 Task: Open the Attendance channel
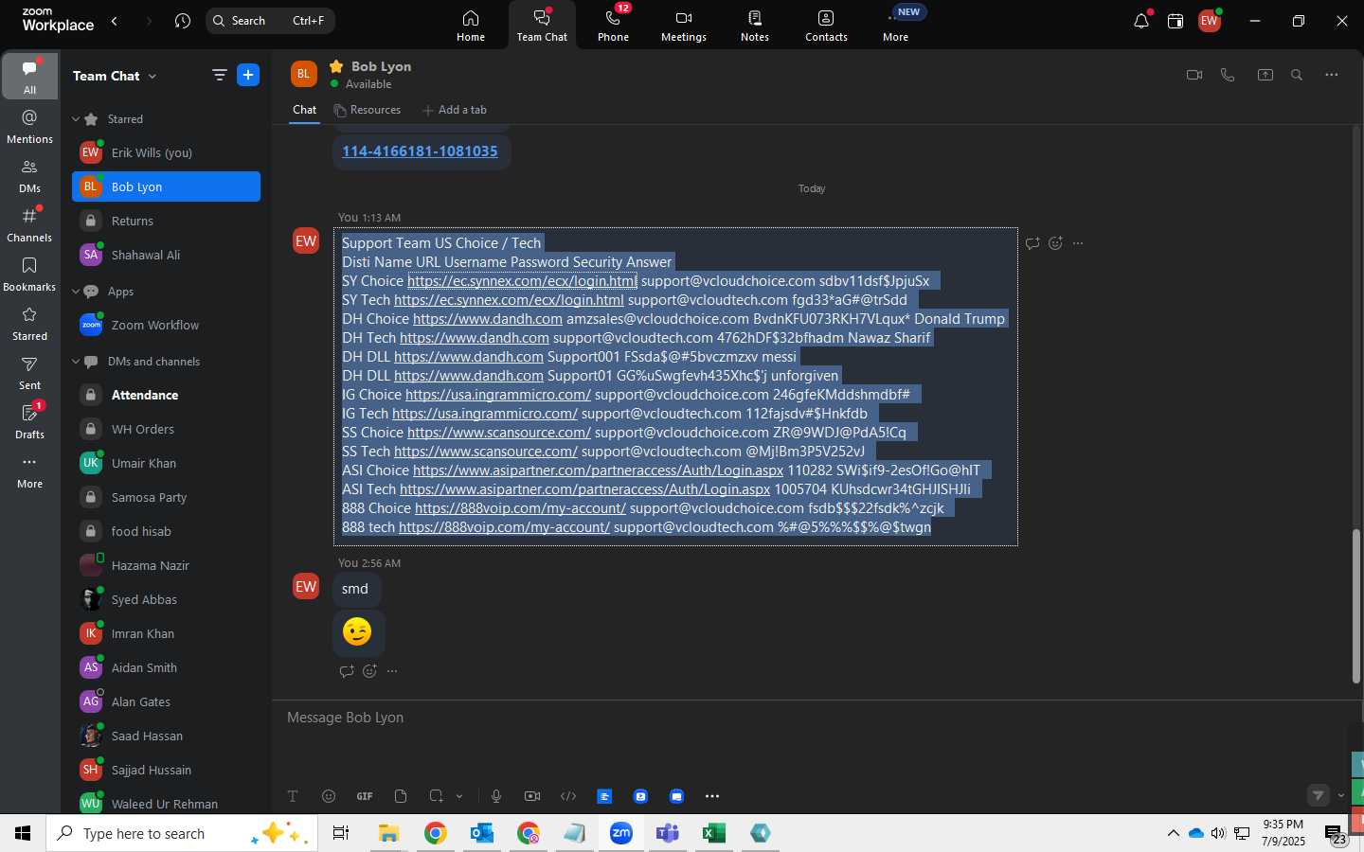166,395
